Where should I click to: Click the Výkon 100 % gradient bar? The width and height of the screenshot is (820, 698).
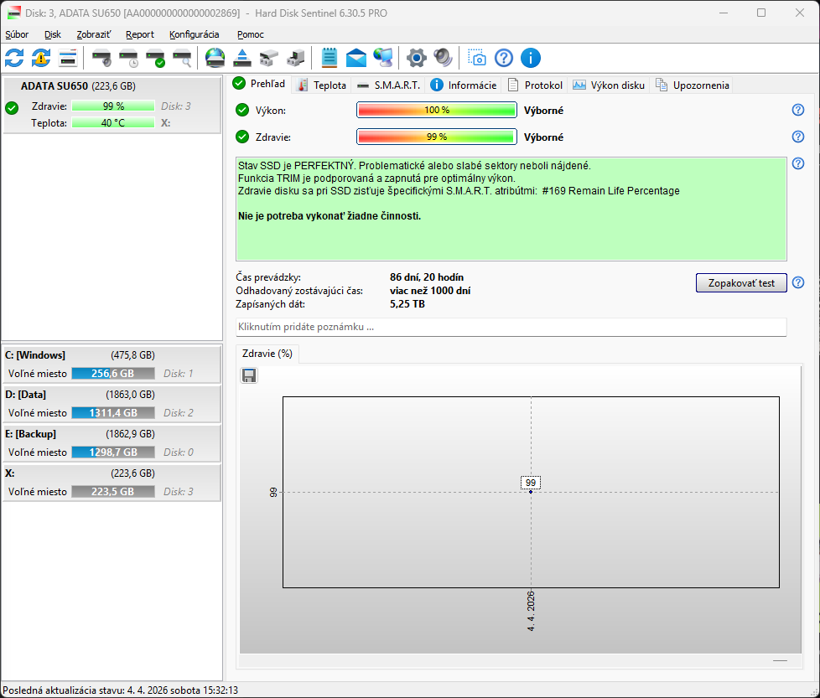(437, 111)
